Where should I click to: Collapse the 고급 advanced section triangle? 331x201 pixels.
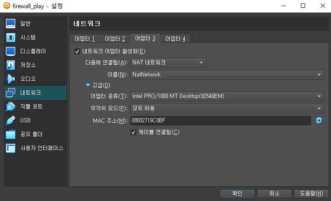88,85
